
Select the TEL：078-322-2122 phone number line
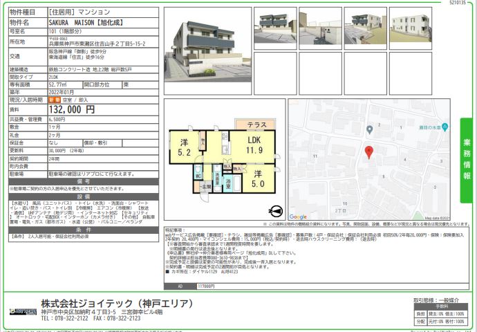coord(64,318)
